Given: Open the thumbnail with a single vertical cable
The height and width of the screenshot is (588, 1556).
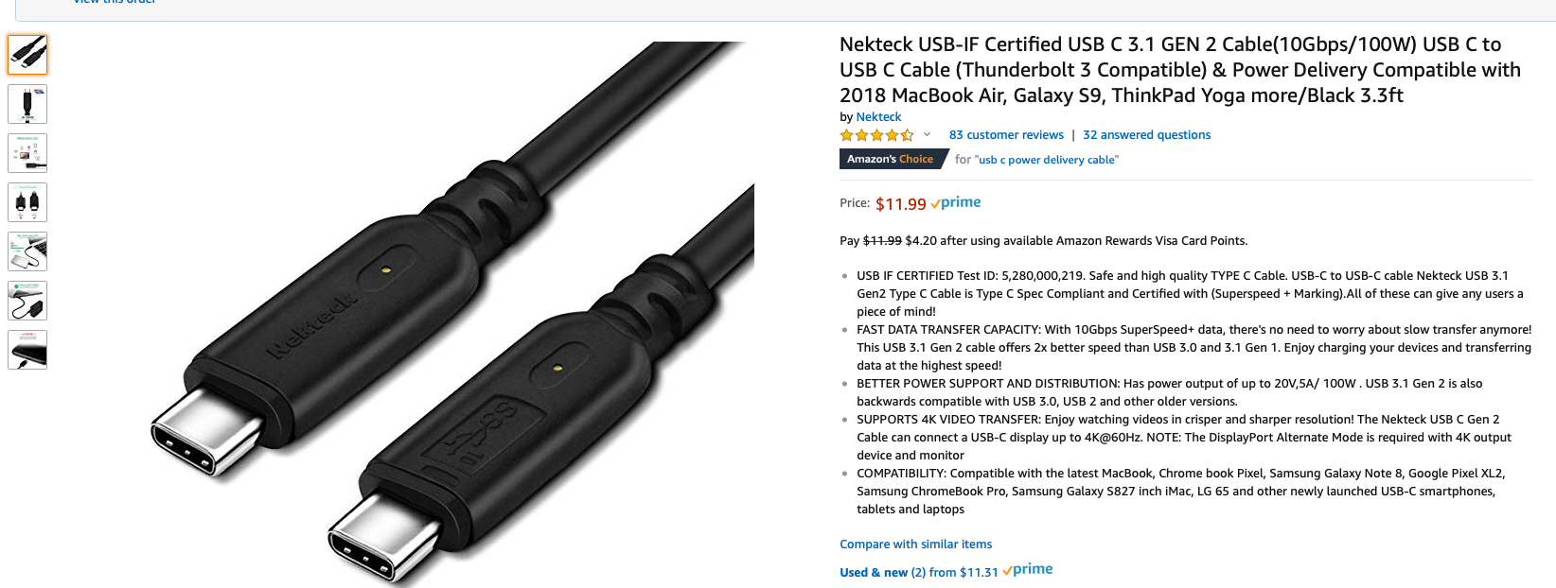Looking at the screenshot, I should pyautogui.click(x=27, y=104).
